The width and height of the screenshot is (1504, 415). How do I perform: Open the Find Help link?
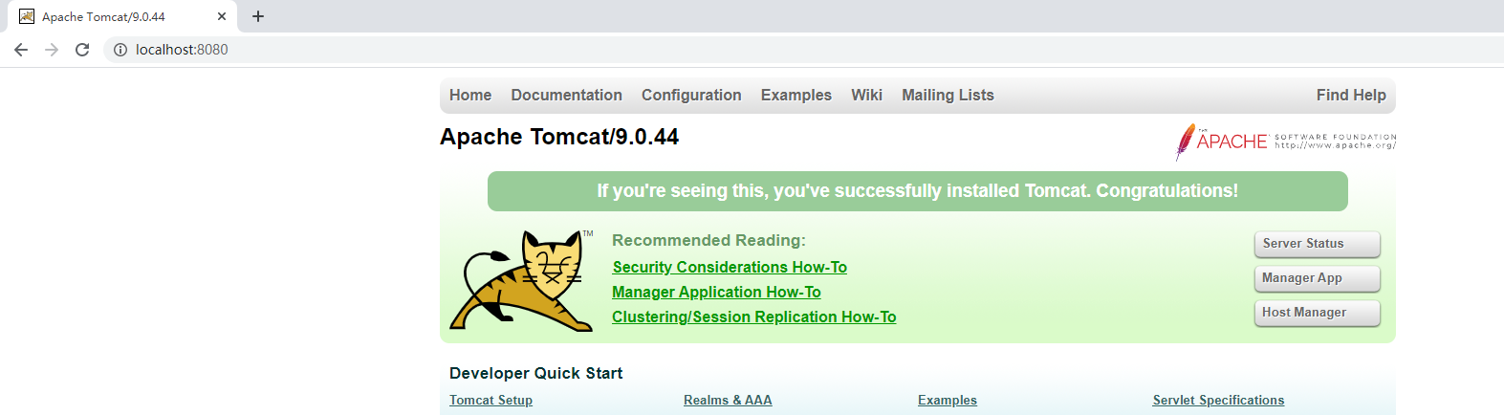coord(1350,96)
